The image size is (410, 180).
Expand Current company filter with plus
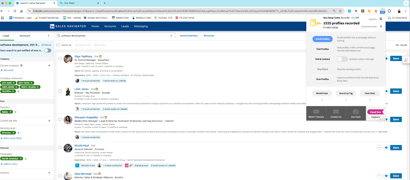click(49, 66)
